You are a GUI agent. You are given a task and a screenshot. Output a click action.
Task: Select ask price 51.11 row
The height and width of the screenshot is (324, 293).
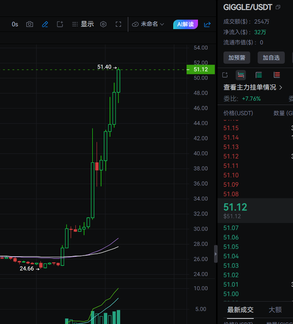(255, 166)
